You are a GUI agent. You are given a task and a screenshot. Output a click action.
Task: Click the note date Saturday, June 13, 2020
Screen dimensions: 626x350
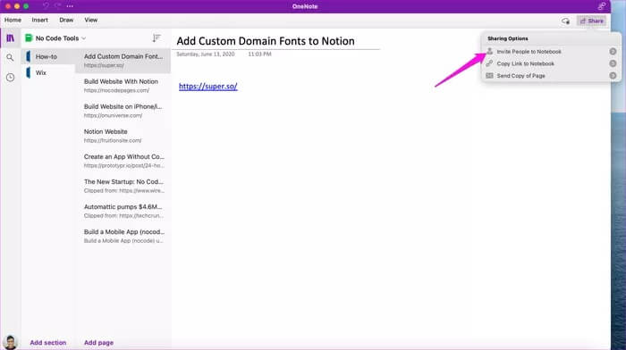[x=206, y=54]
